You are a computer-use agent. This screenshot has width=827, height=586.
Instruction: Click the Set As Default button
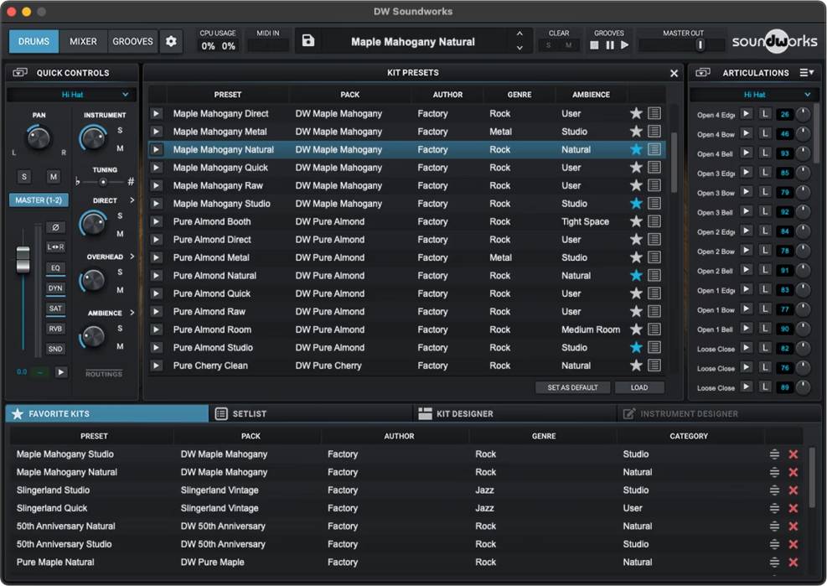click(x=572, y=387)
